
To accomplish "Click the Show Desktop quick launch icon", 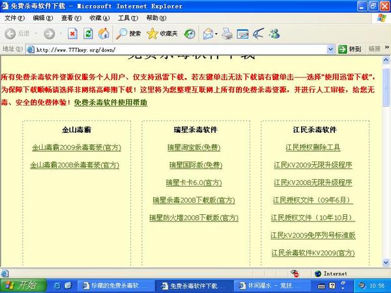I will (68, 286).
